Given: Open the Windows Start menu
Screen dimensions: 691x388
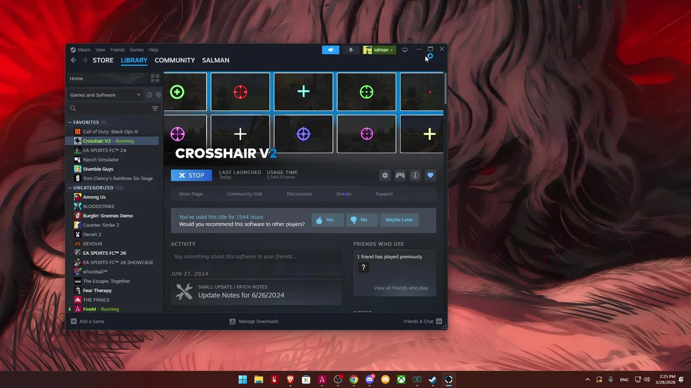Looking at the screenshot, I should pos(243,379).
